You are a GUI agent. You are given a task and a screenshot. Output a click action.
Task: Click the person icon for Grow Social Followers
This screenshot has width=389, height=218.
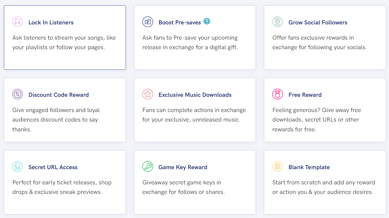[x=278, y=22]
